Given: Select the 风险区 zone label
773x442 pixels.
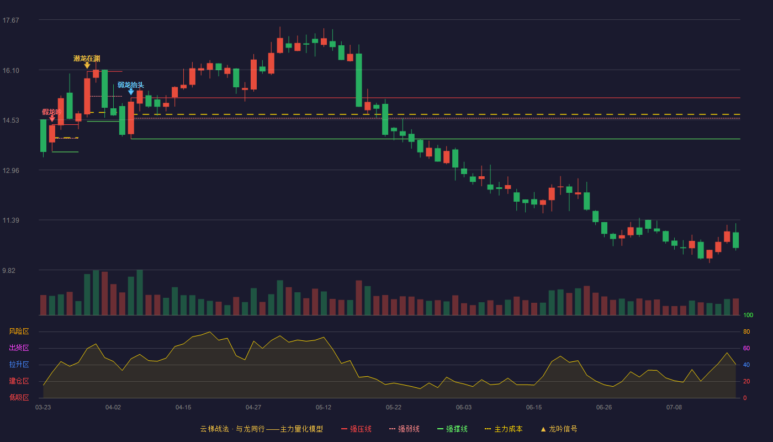Looking at the screenshot, I should click(x=19, y=331).
